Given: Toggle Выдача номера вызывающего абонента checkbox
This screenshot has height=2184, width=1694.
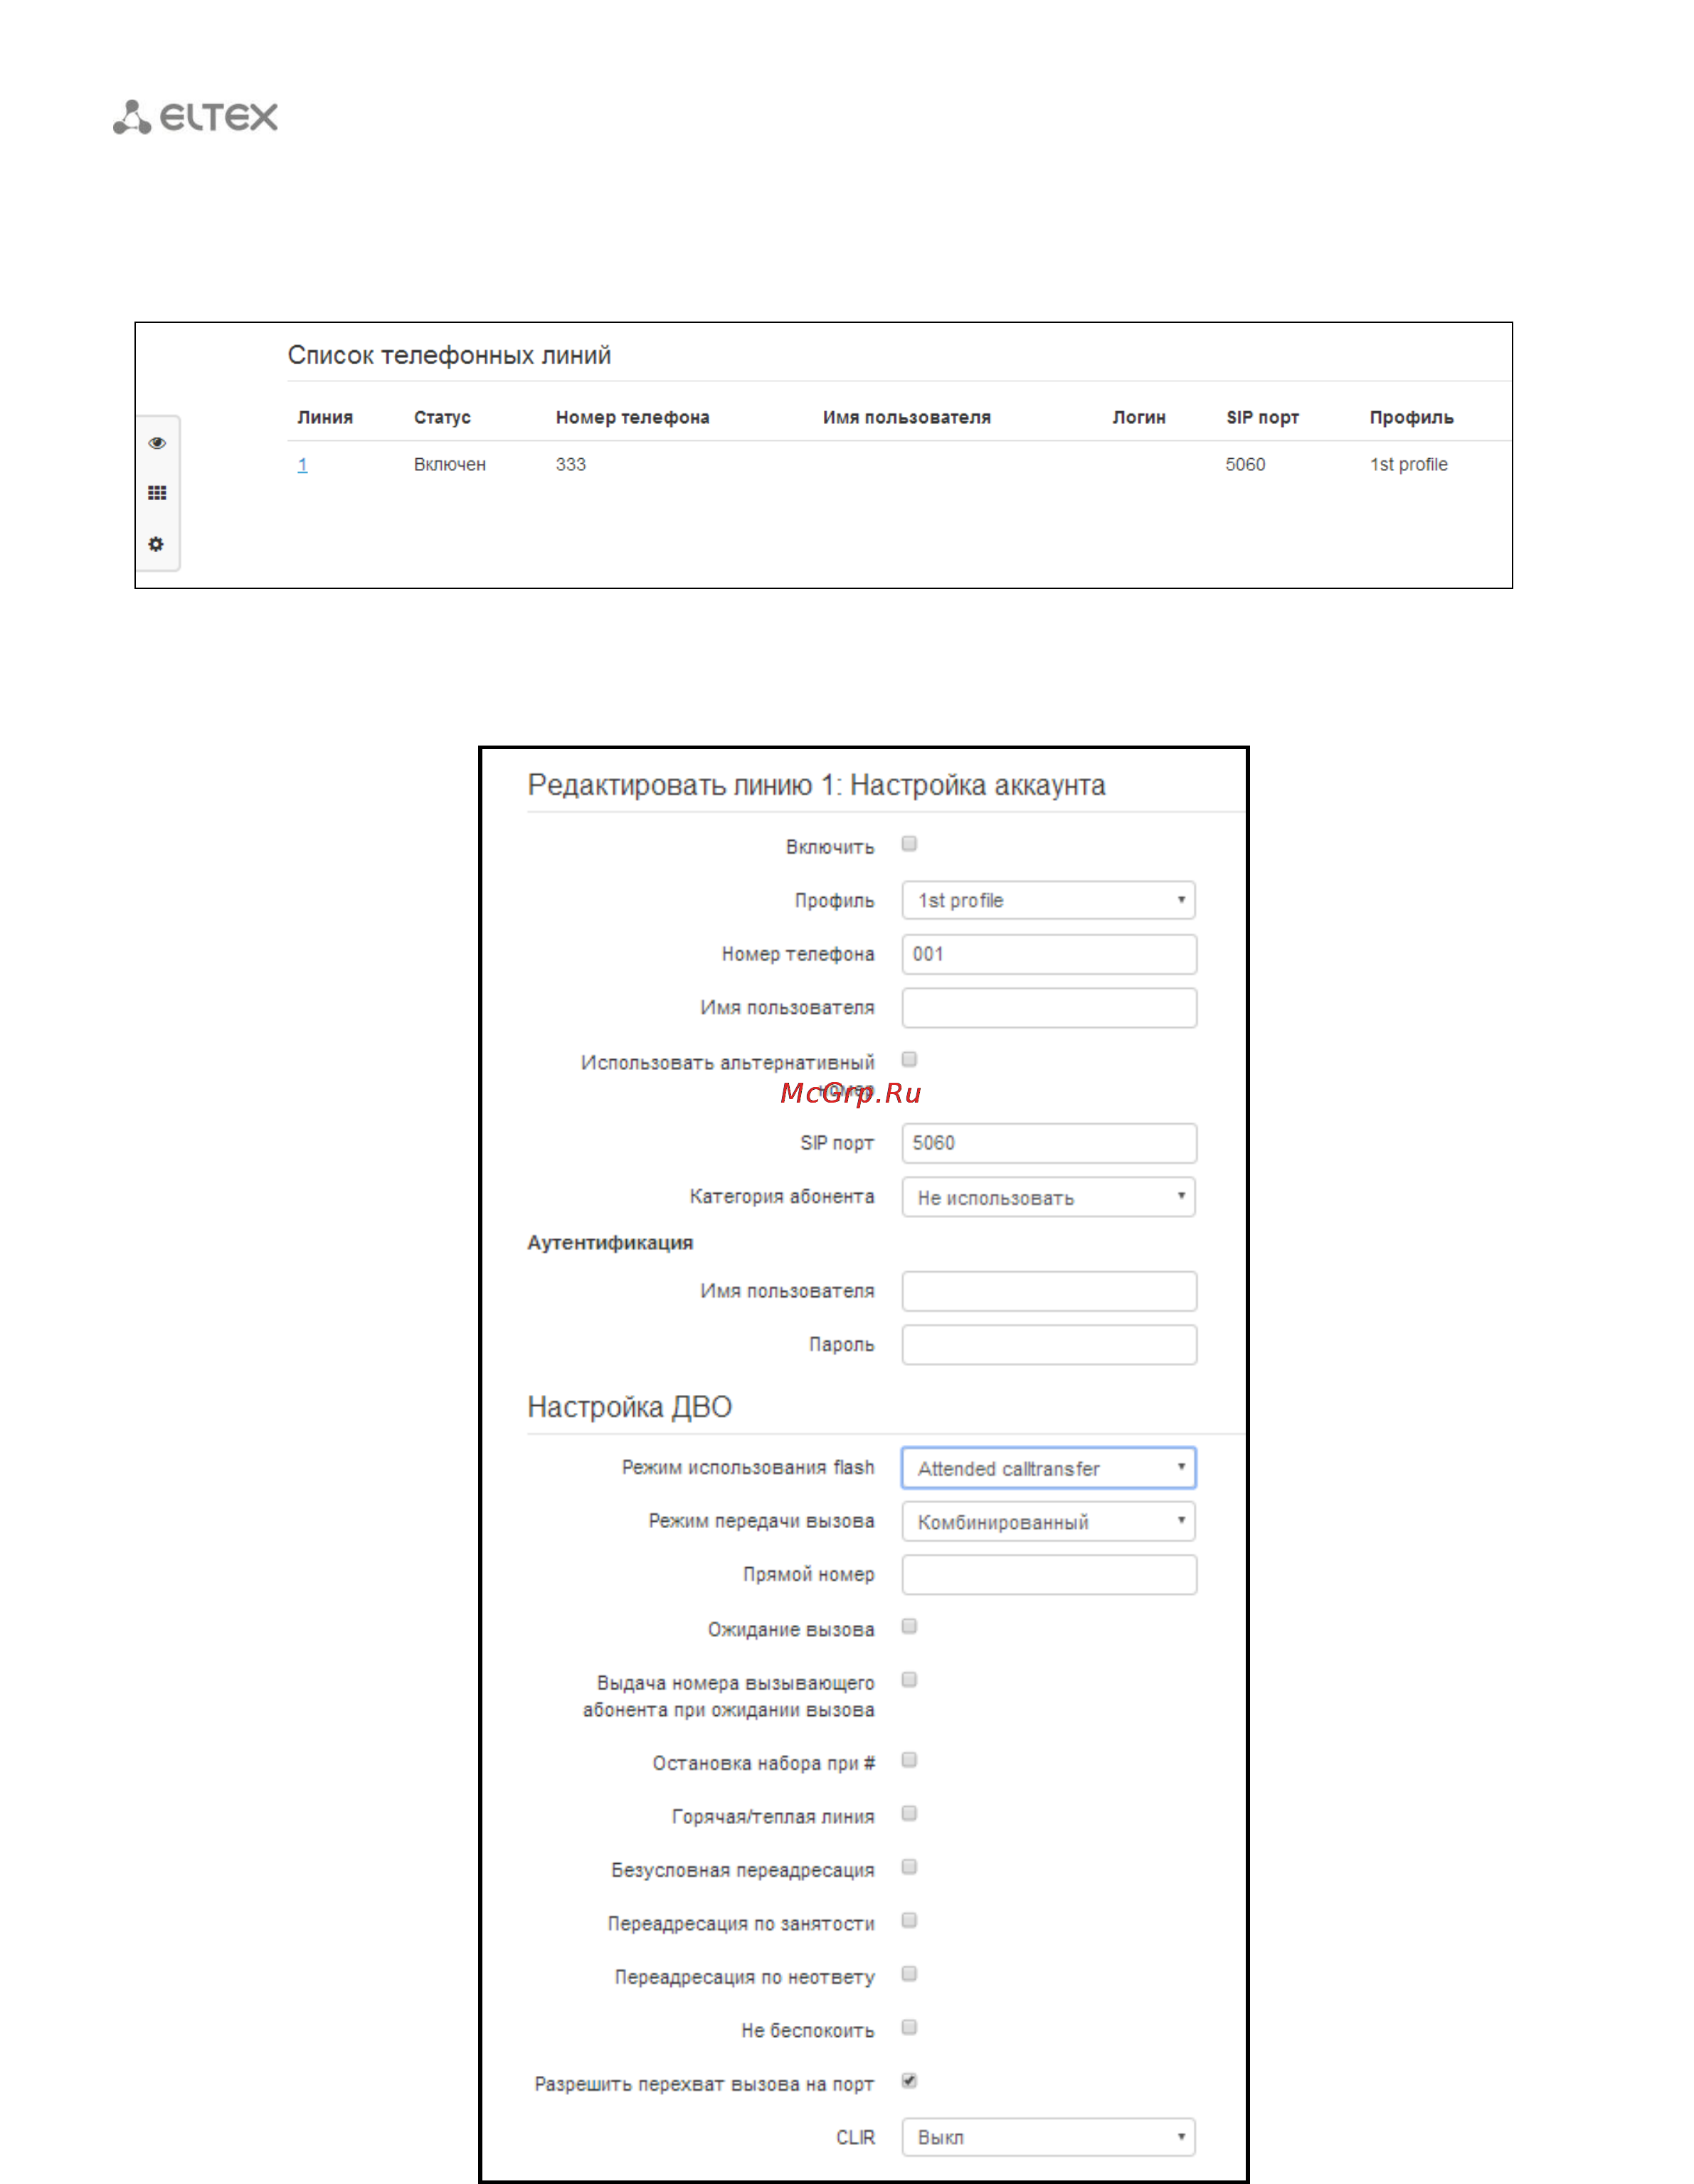Looking at the screenshot, I should (x=909, y=1680).
